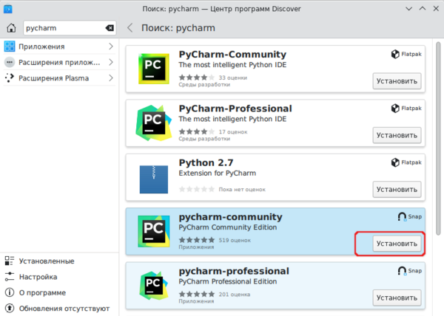The image size is (444, 316).
Task: Expand Расширения приложений chevron
Action: coord(111,62)
